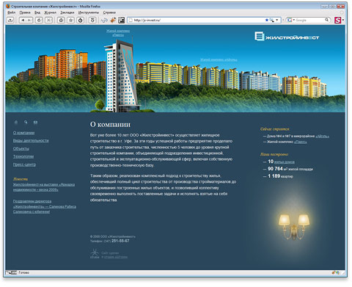Open the dropdown beside the red S icon
The image size is (352, 287).
[343, 20]
